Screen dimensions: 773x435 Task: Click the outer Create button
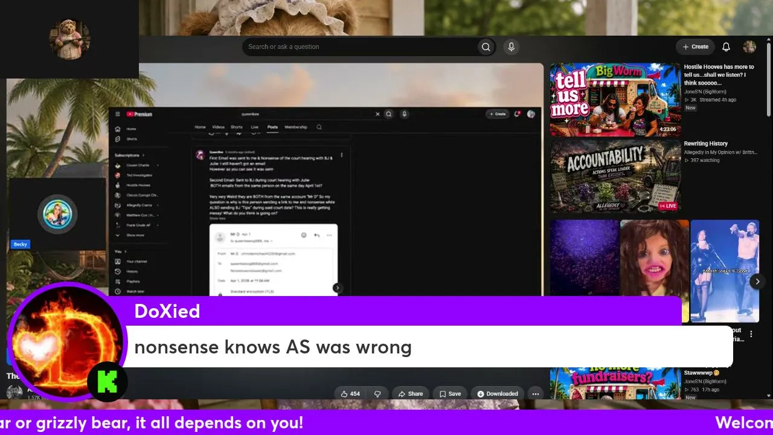pos(695,47)
